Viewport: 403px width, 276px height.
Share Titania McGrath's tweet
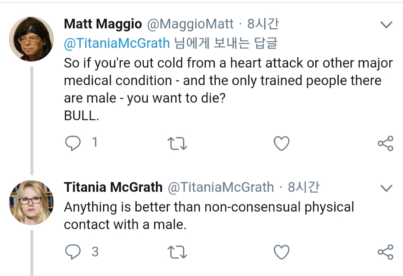click(x=385, y=252)
